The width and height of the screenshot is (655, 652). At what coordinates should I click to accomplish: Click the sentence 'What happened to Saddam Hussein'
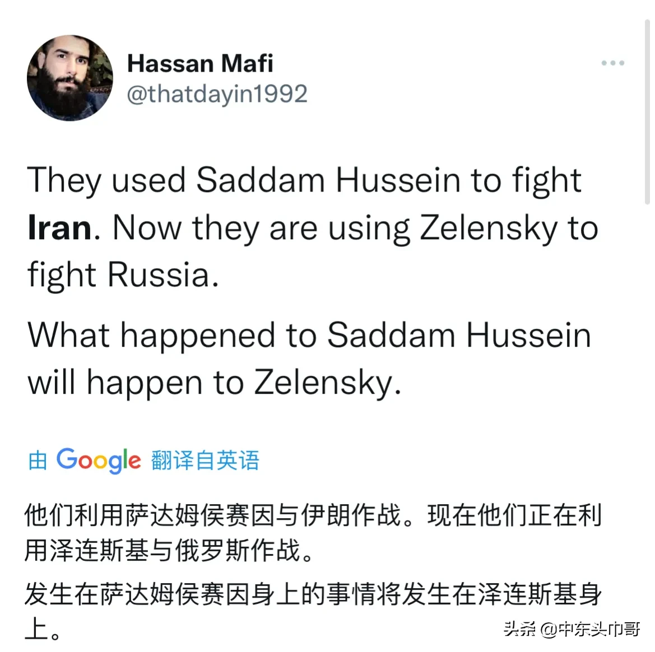[309, 336]
